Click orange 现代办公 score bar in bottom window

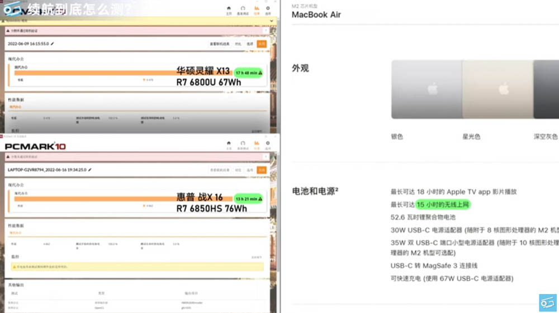[123, 199]
